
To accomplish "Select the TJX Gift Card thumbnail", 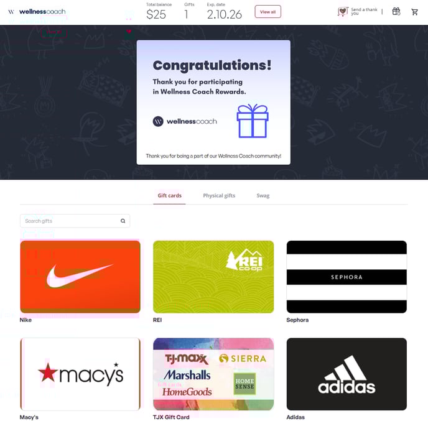I will click(213, 374).
